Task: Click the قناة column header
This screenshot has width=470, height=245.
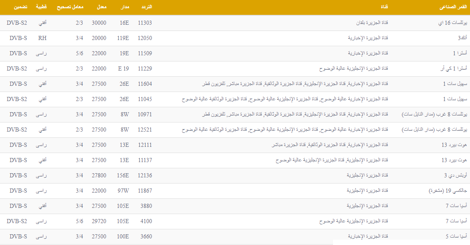Action: 384,7
